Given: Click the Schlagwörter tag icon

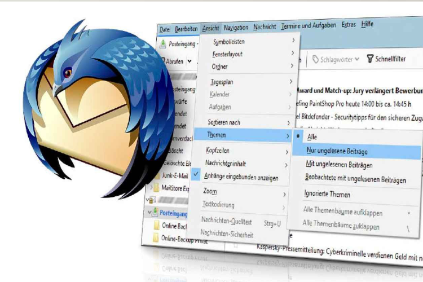Looking at the screenshot, I should click(315, 59).
